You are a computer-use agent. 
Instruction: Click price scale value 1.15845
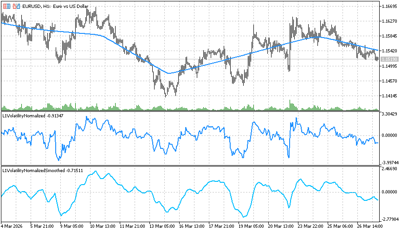point(389,36)
